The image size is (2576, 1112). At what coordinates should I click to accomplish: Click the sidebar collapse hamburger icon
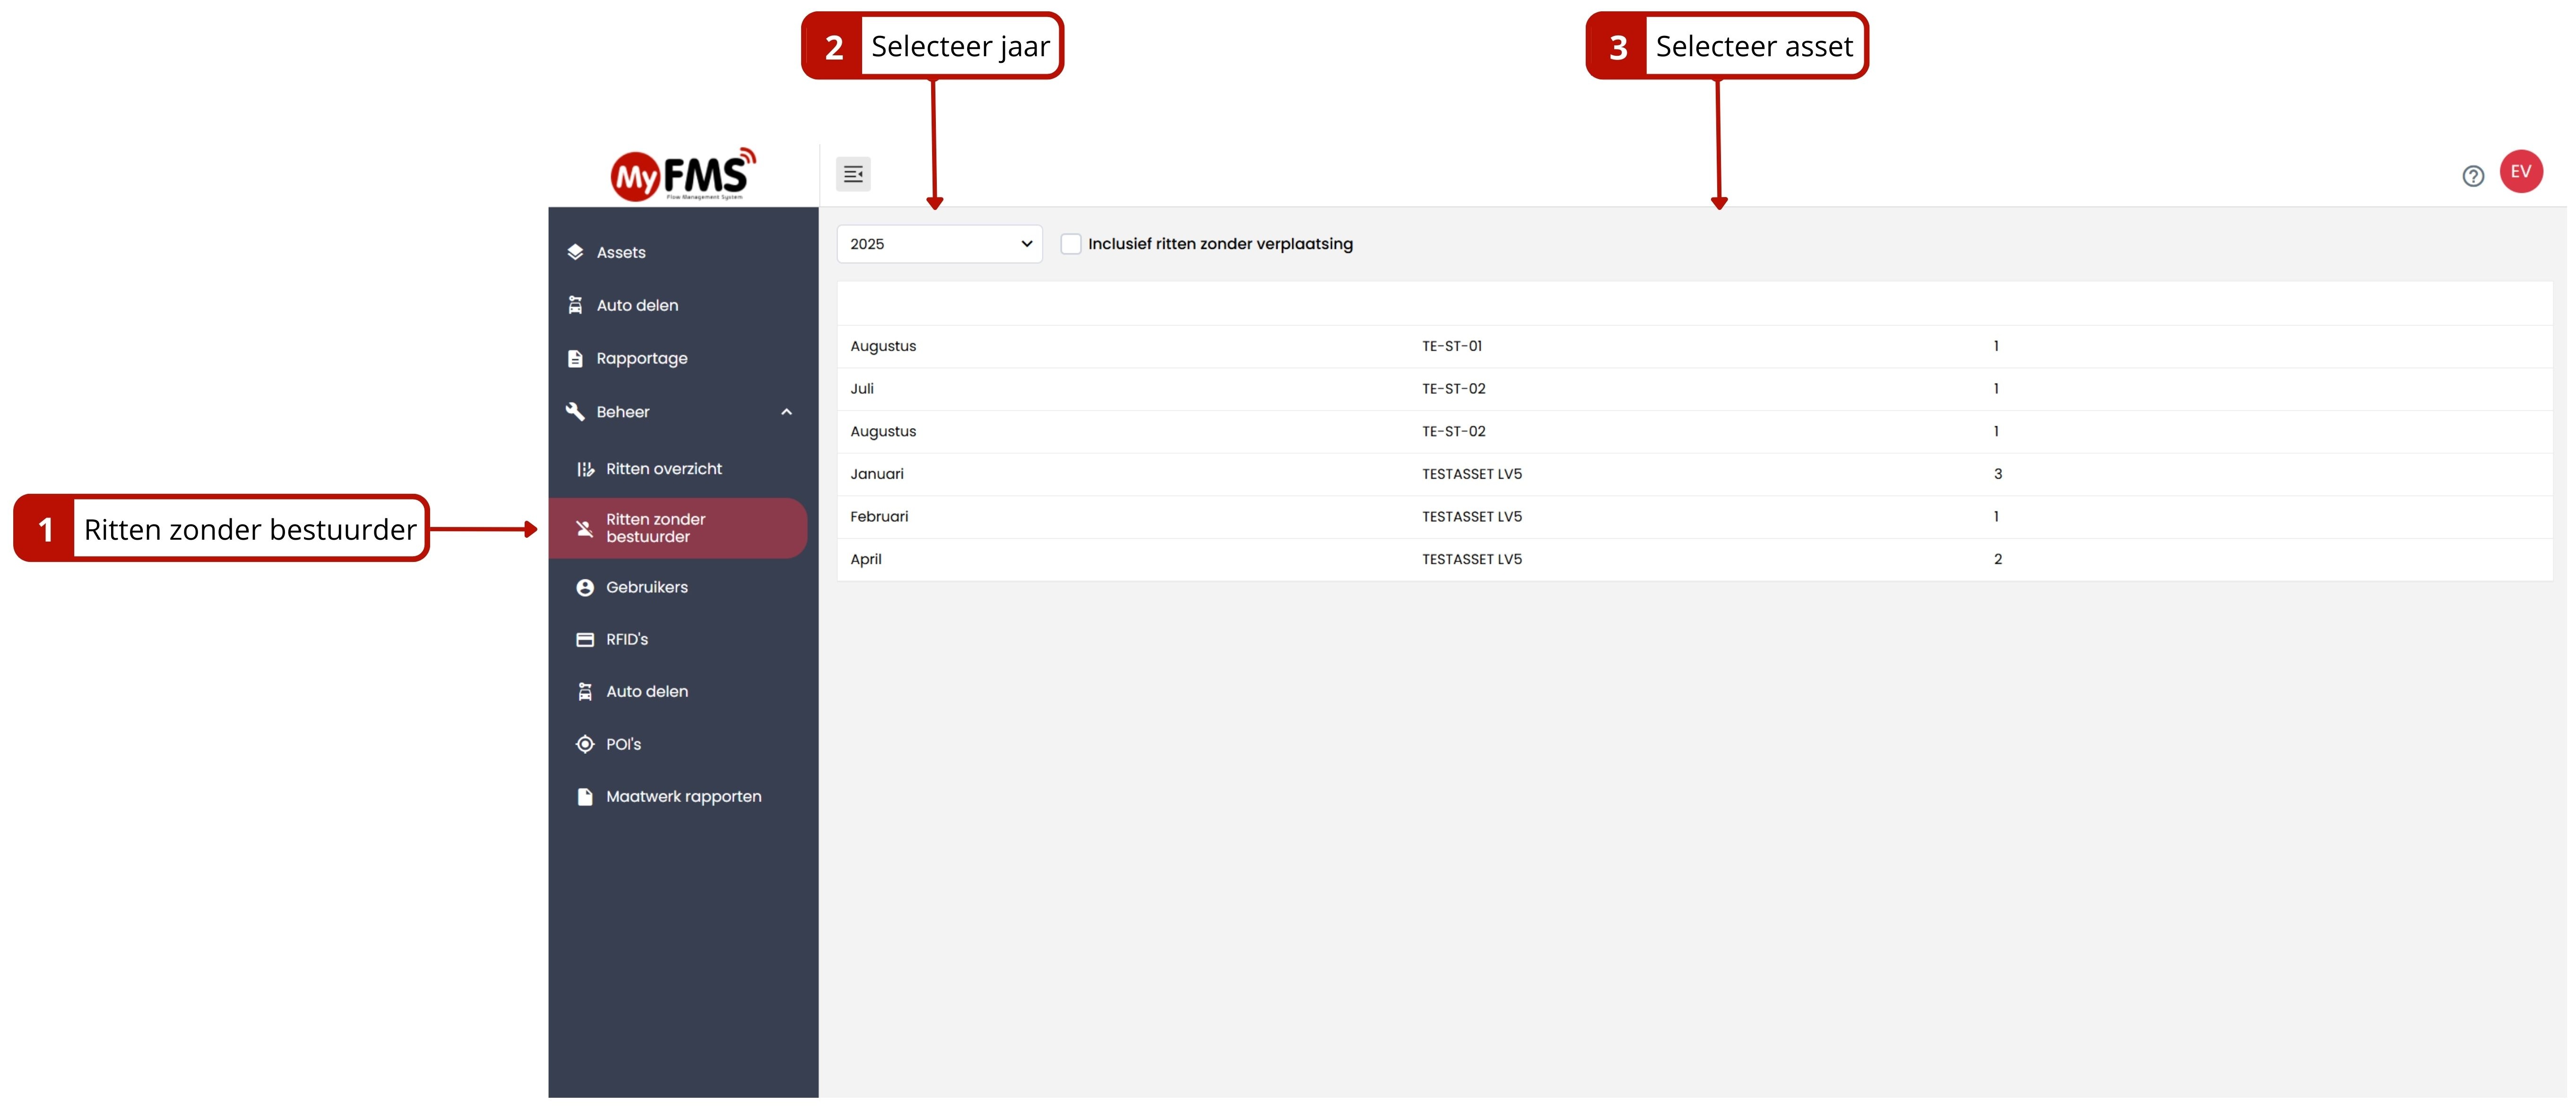pyautogui.click(x=852, y=175)
